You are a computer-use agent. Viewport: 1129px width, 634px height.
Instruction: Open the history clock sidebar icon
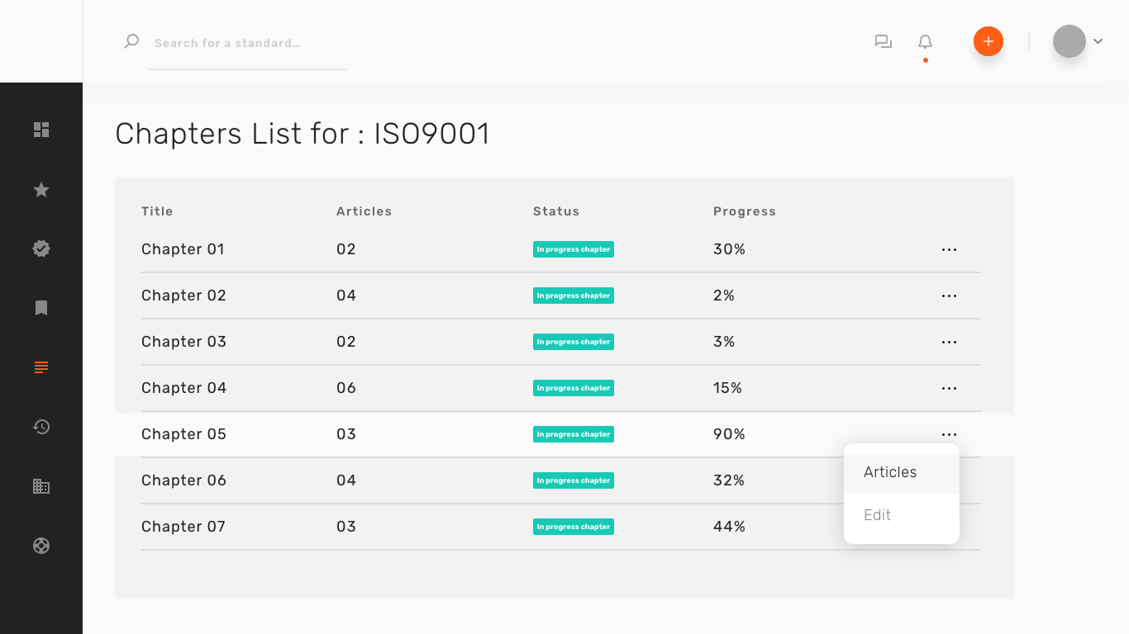[x=41, y=427]
